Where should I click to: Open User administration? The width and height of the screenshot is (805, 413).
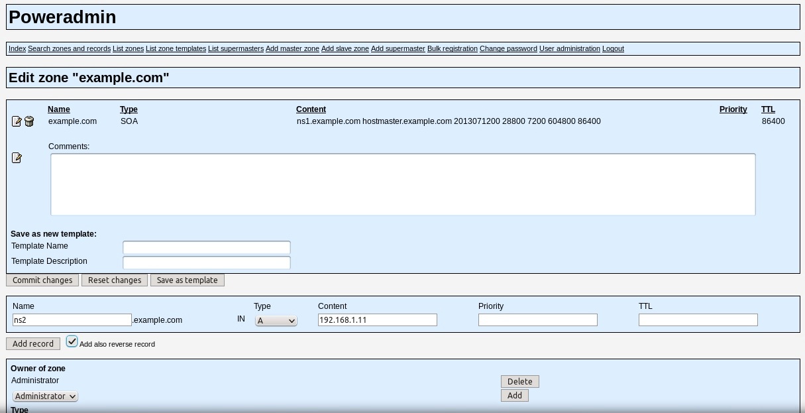tap(570, 48)
